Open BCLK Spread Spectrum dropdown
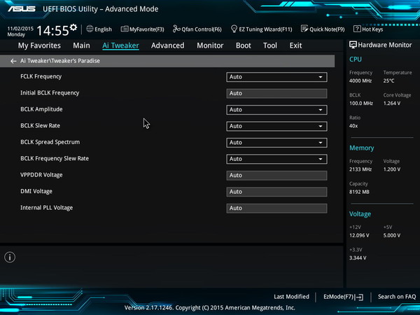Image resolution: width=420 pixels, height=315 pixels. tap(276, 143)
